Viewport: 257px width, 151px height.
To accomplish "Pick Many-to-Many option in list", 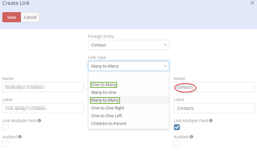I will click(x=105, y=100).
